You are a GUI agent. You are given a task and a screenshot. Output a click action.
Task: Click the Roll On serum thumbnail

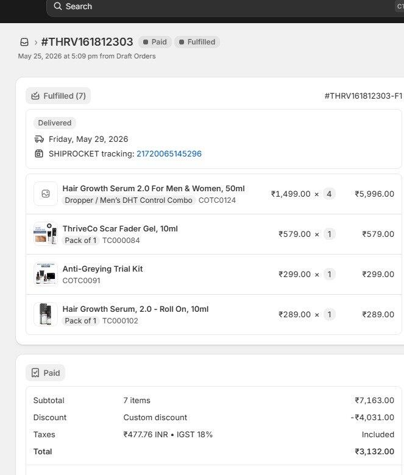pyautogui.click(x=46, y=314)
